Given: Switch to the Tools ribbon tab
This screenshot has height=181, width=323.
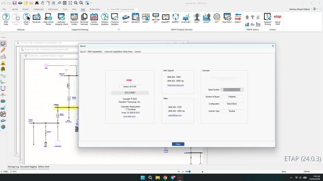Looking at the screenshot, I should (x=65, y=9).
